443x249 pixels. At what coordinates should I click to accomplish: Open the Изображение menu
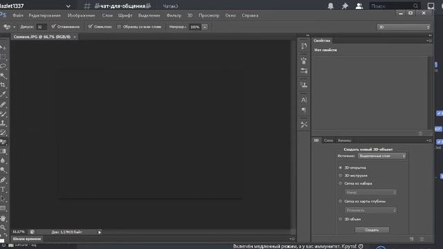[82, 15]
